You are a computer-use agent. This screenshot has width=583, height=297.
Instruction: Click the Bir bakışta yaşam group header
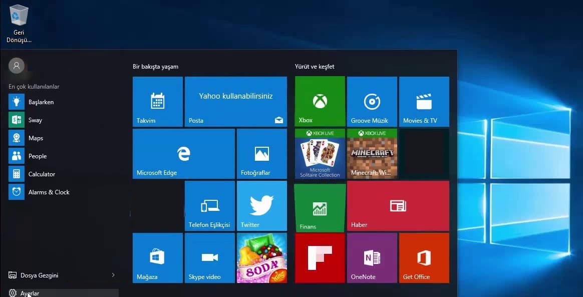tap(155, 67)
